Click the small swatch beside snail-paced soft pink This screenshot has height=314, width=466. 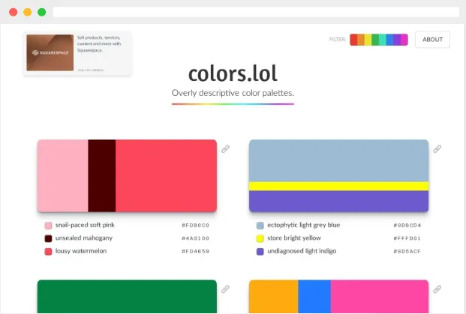48,226
